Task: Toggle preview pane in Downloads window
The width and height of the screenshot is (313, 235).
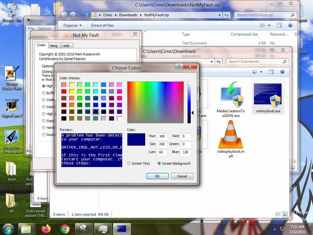Action: [271, 72]
